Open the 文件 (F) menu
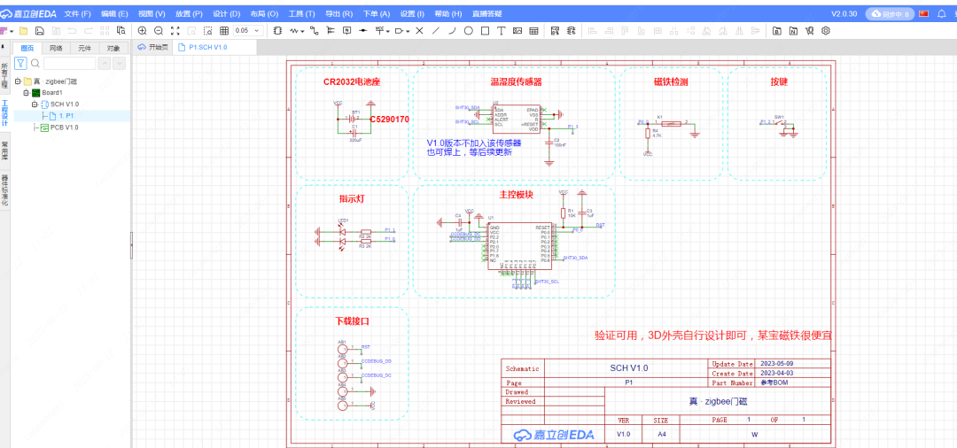 77,13
